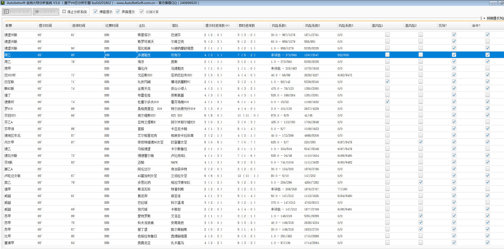Viewport: 504px width, 249px height.
Task: Select the AS基加利女足 match row
Action: 147,176
